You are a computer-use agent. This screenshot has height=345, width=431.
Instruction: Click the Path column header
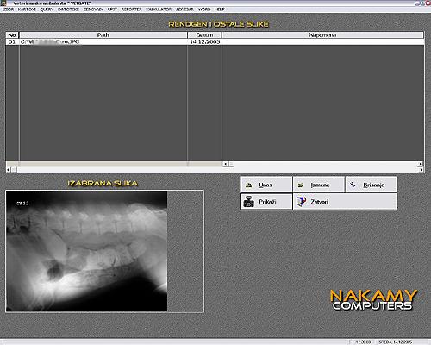coord(103,35)
